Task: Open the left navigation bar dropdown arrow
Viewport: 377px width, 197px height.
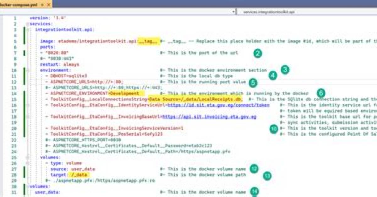Action: [x=234, y=12]
